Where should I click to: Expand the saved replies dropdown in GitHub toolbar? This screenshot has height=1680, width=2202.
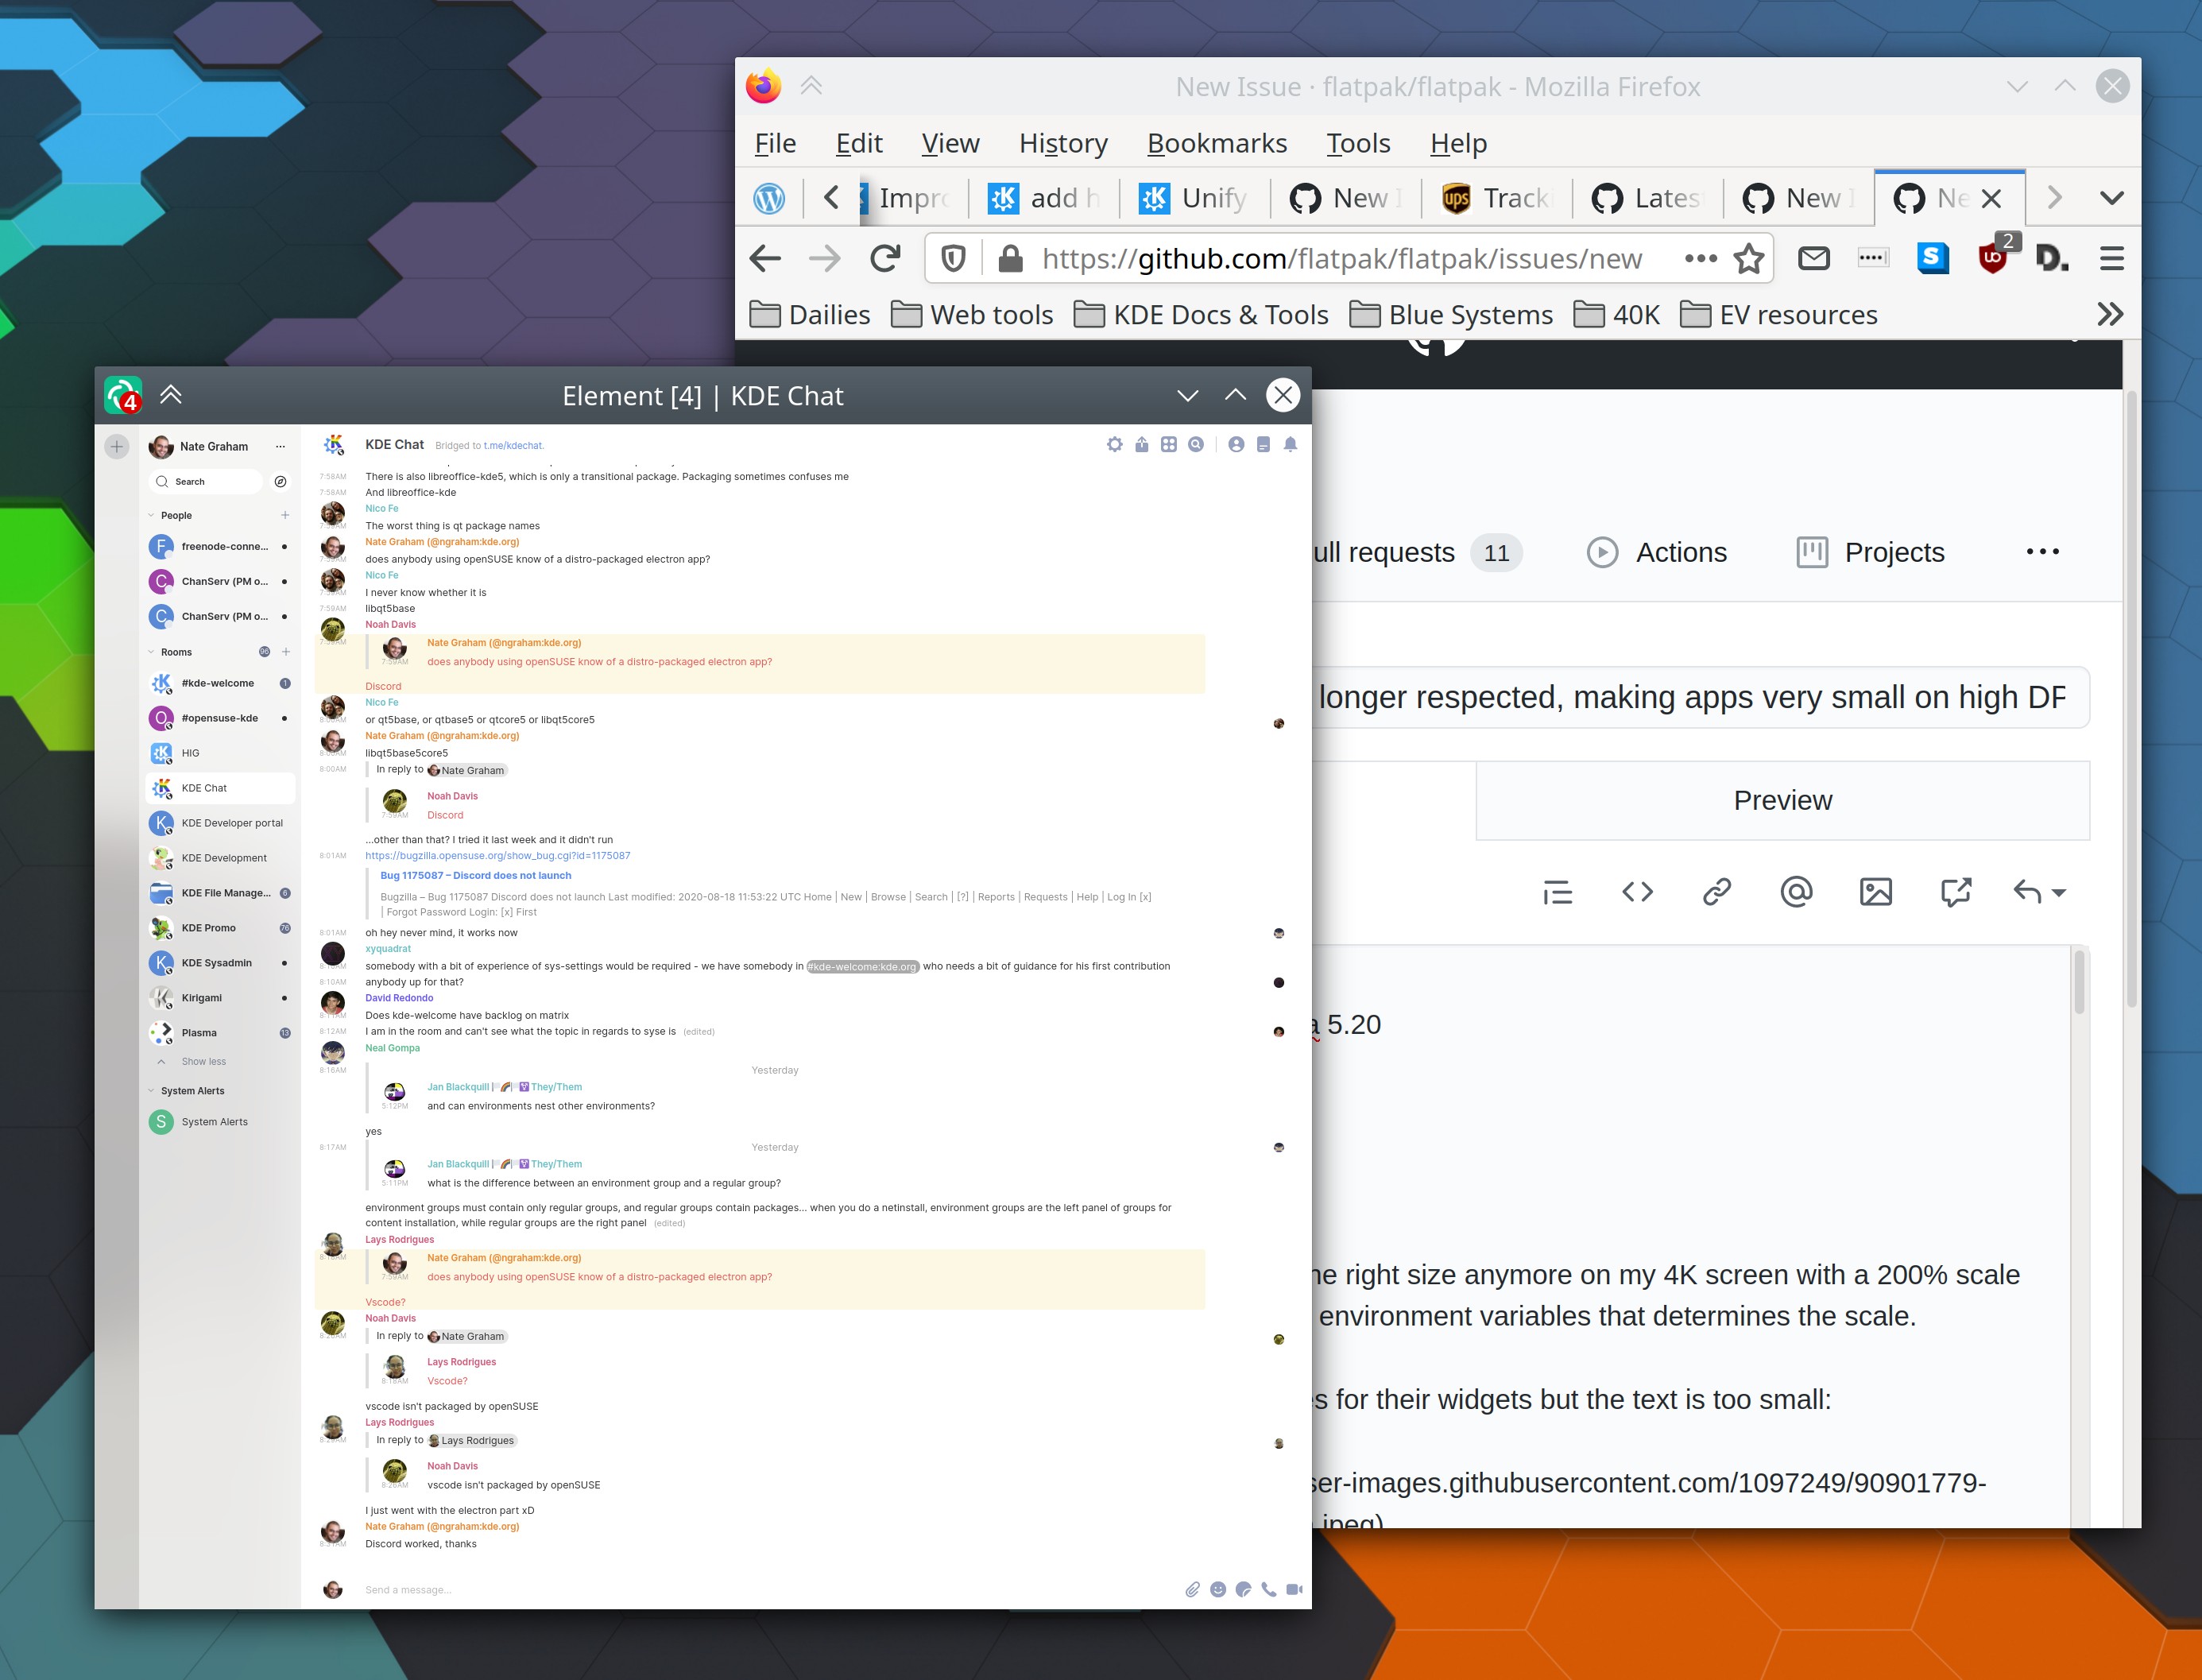(2058, 891)
